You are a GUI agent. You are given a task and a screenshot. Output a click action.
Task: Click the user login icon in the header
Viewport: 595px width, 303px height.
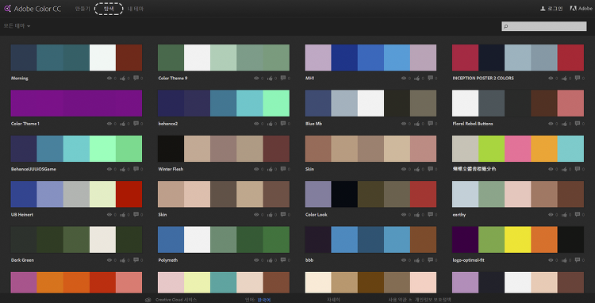pyautogui.click(x=543, y=9)
